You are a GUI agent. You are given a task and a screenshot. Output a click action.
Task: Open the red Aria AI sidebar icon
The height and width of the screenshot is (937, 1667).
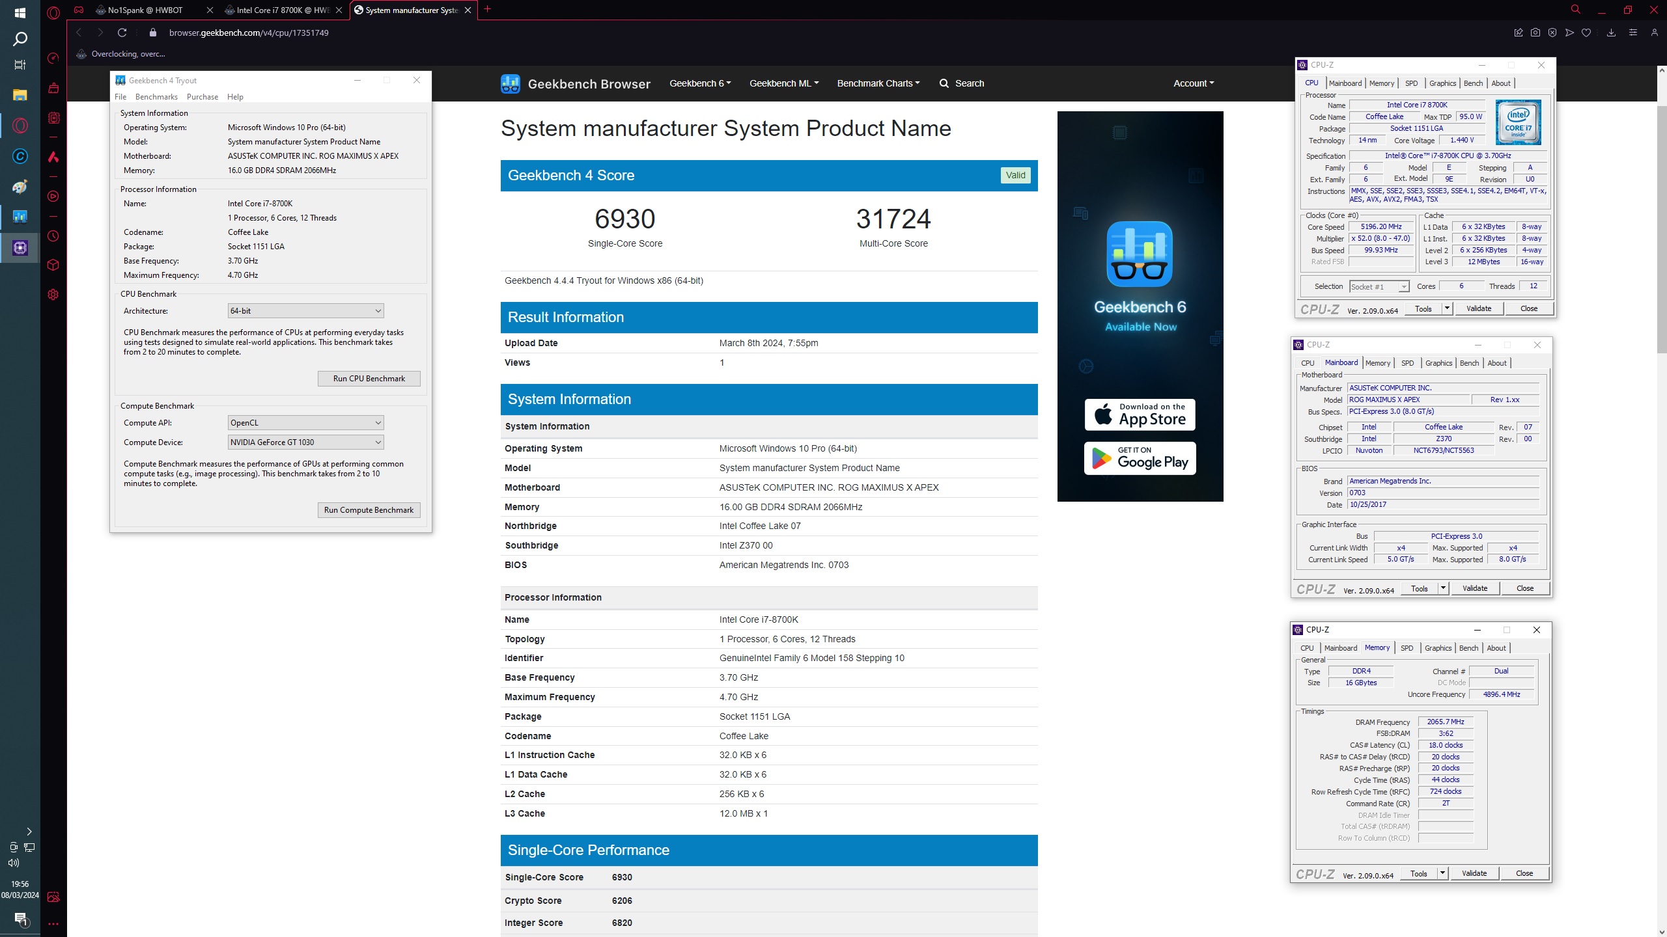53,157
